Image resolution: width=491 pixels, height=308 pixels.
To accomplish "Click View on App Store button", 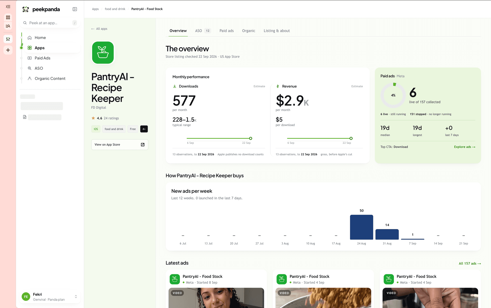I will click(x=120, y=145).
